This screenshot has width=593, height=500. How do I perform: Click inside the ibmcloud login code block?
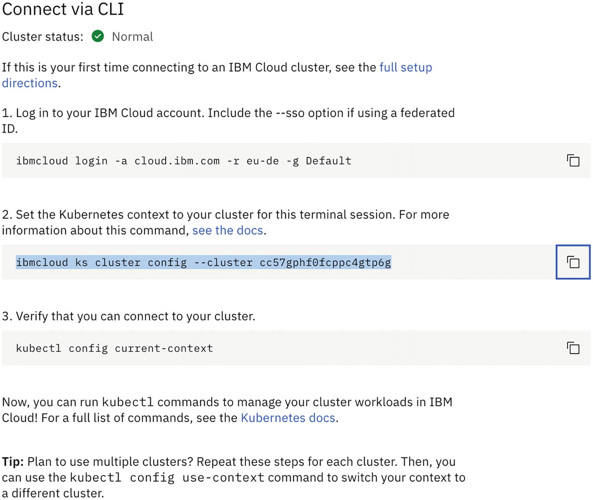[x=418, y=161]
